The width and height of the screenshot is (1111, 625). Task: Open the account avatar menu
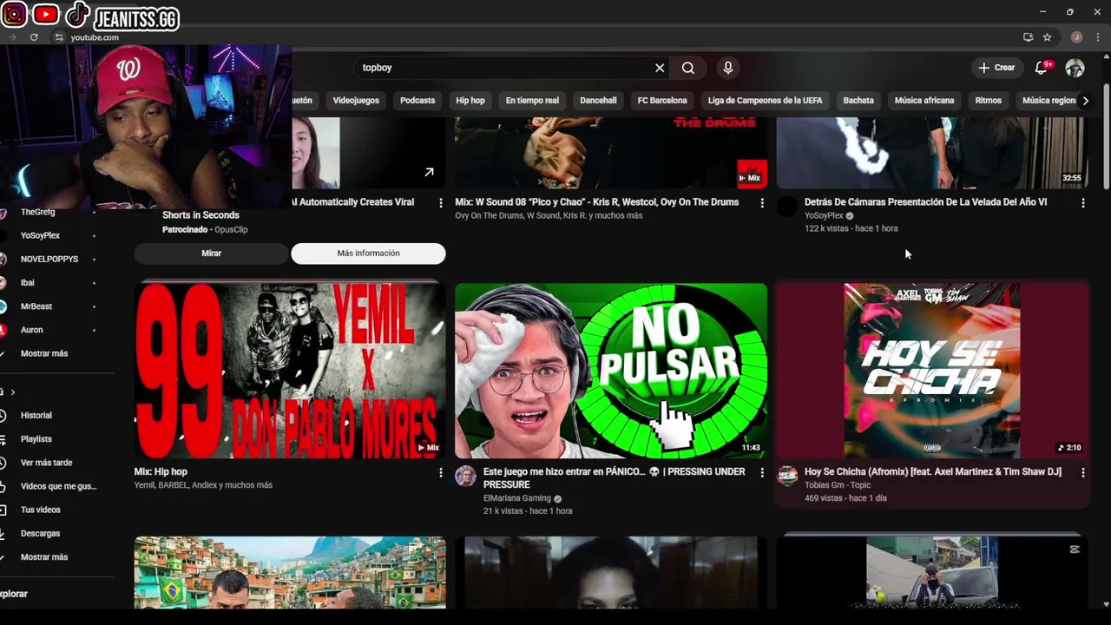[1075, 68]
